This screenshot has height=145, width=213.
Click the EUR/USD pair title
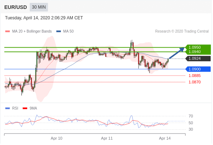[x=16, y=7]
